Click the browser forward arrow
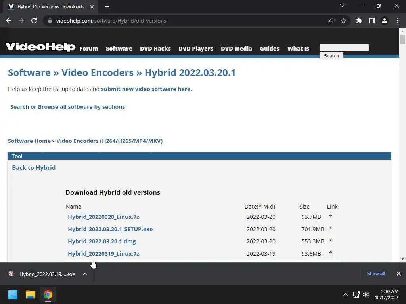Screen dimensions: 406x304 [x=21, y=21]
